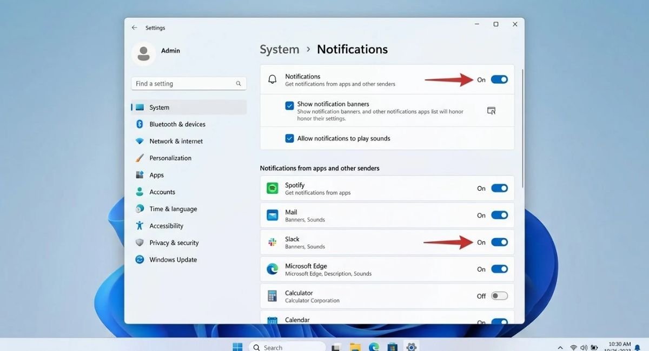Go to Network & internet settings
Image resolution: width=649 pixels, height=351 pixels.
(189, 141)
